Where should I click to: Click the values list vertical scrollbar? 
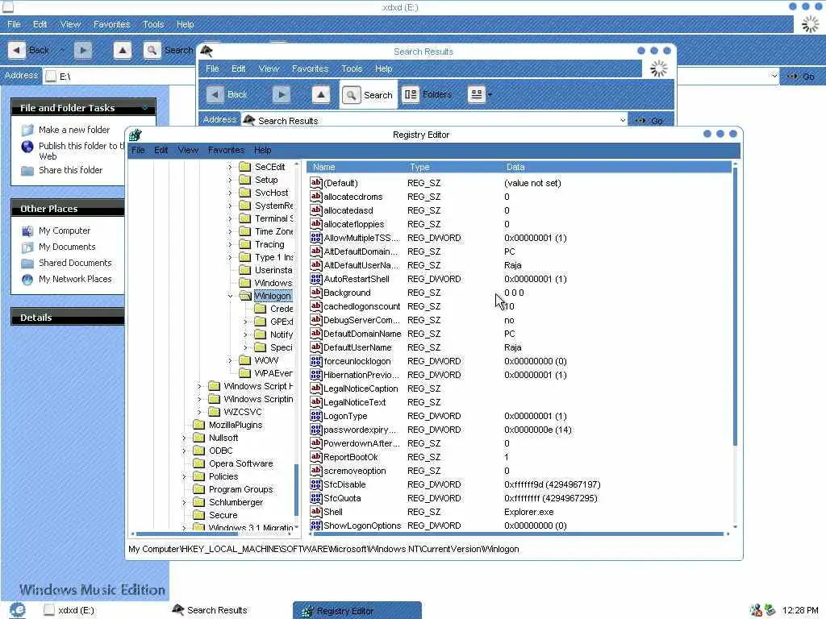[736, 307]
